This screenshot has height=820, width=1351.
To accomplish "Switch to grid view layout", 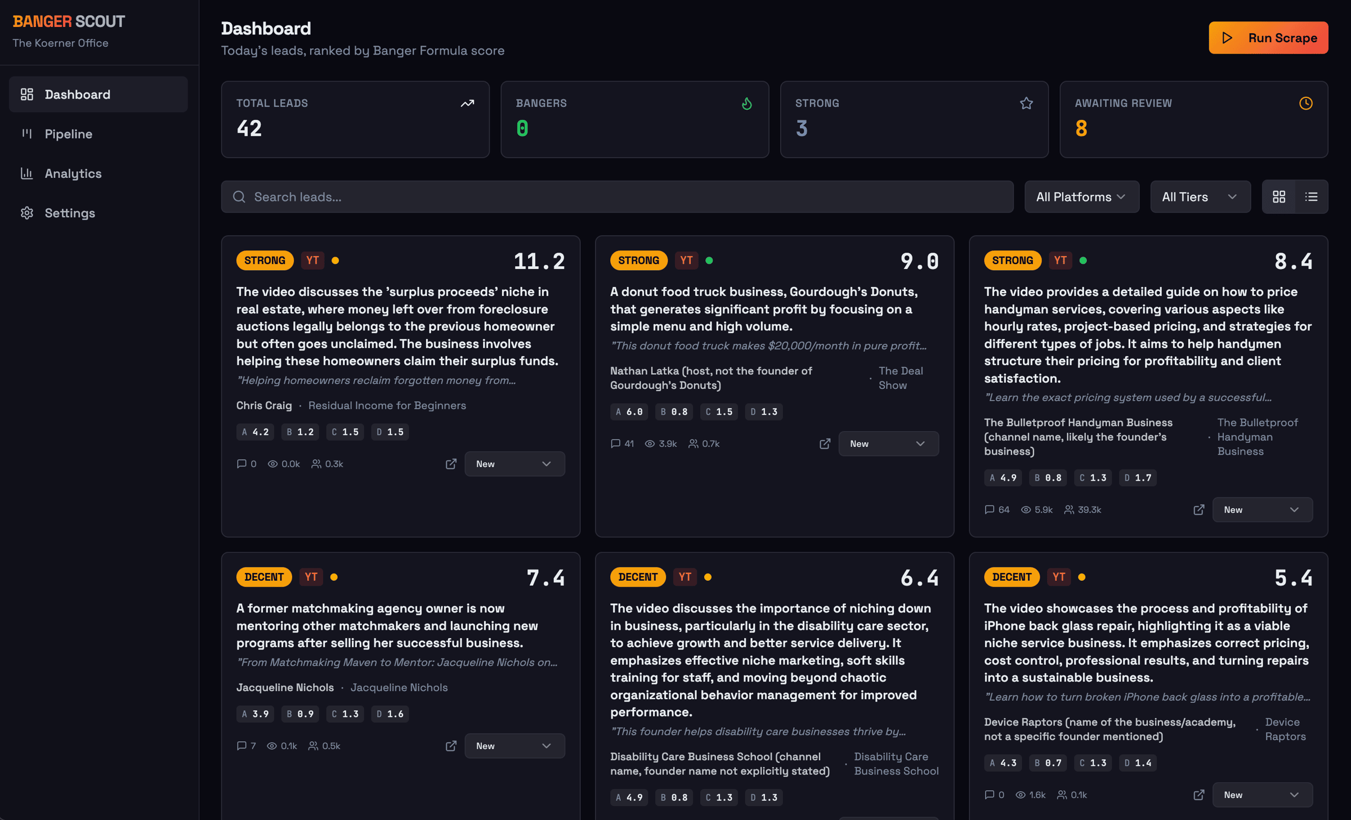I will (1278, 197).
